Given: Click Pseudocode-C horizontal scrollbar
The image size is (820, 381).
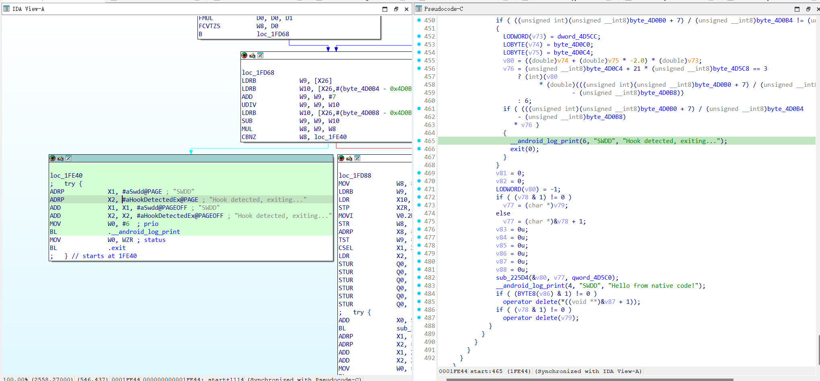Looking at the screenshot, I should (x=590, y=379).
